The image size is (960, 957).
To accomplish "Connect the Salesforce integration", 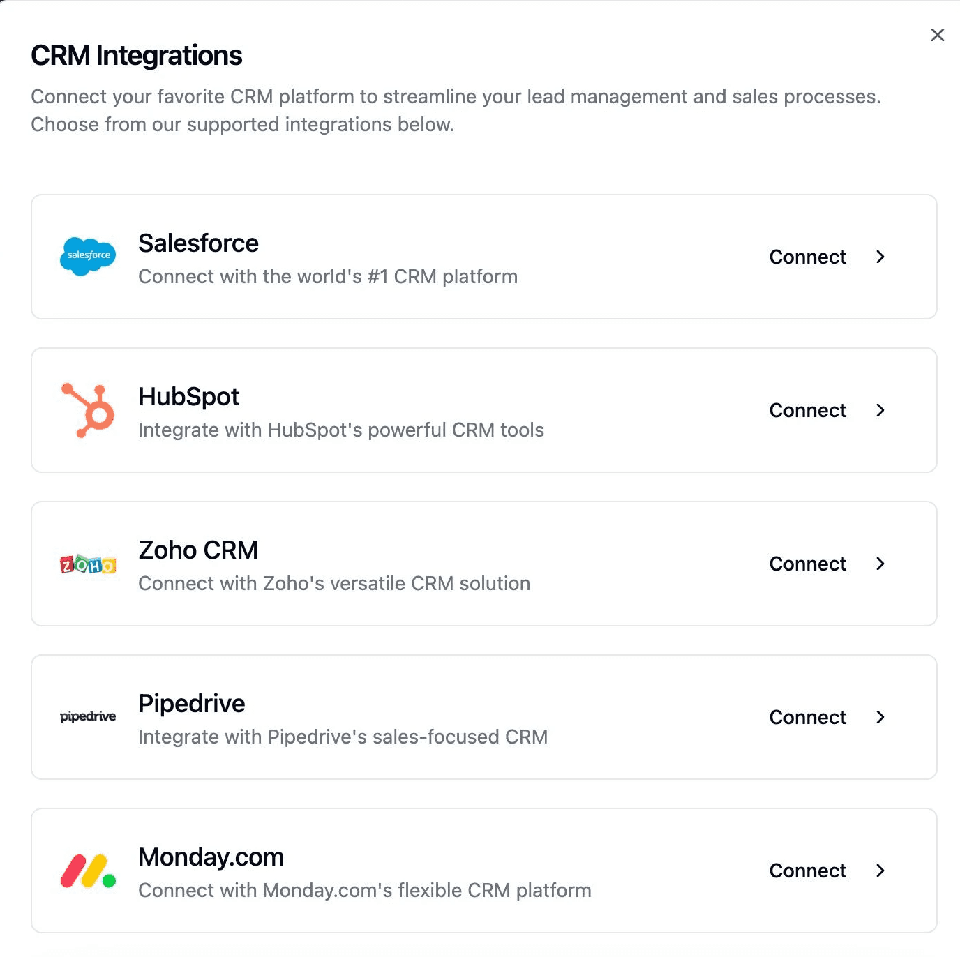I will pos(827,257).
